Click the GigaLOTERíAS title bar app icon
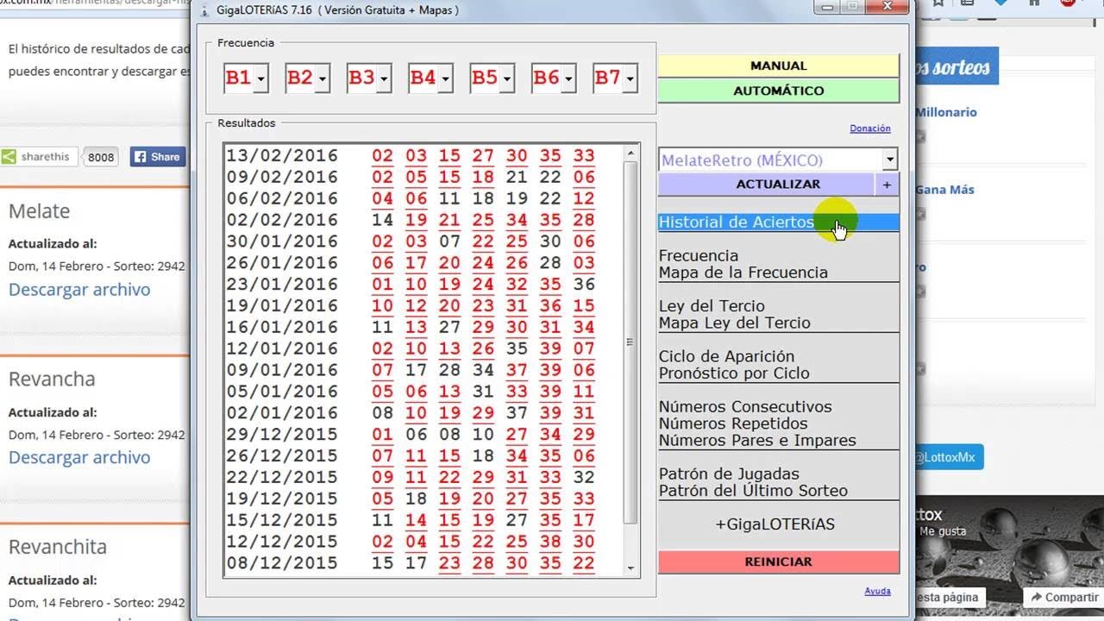 (x=204, y=10)
